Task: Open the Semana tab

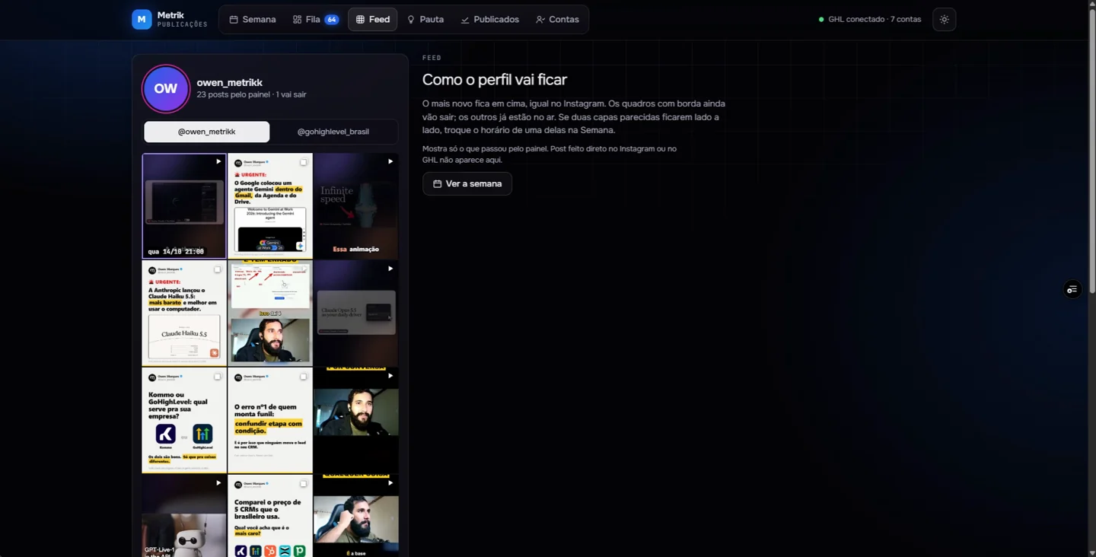Action: tap(253, 19)
